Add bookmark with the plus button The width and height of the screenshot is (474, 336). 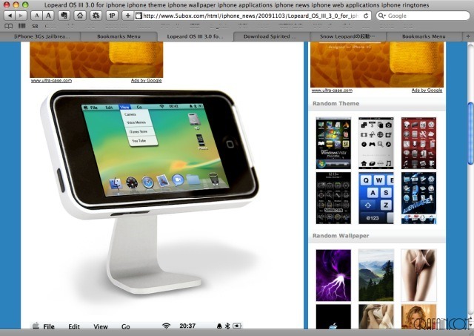(x=127, y=16)
